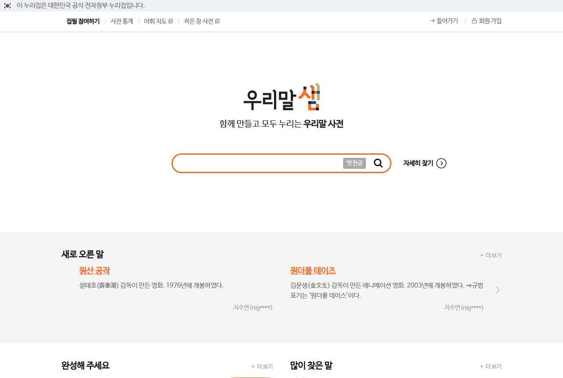Click the South Korean flag icon
This screenshot has height=378, width=563.
point(7,6)
